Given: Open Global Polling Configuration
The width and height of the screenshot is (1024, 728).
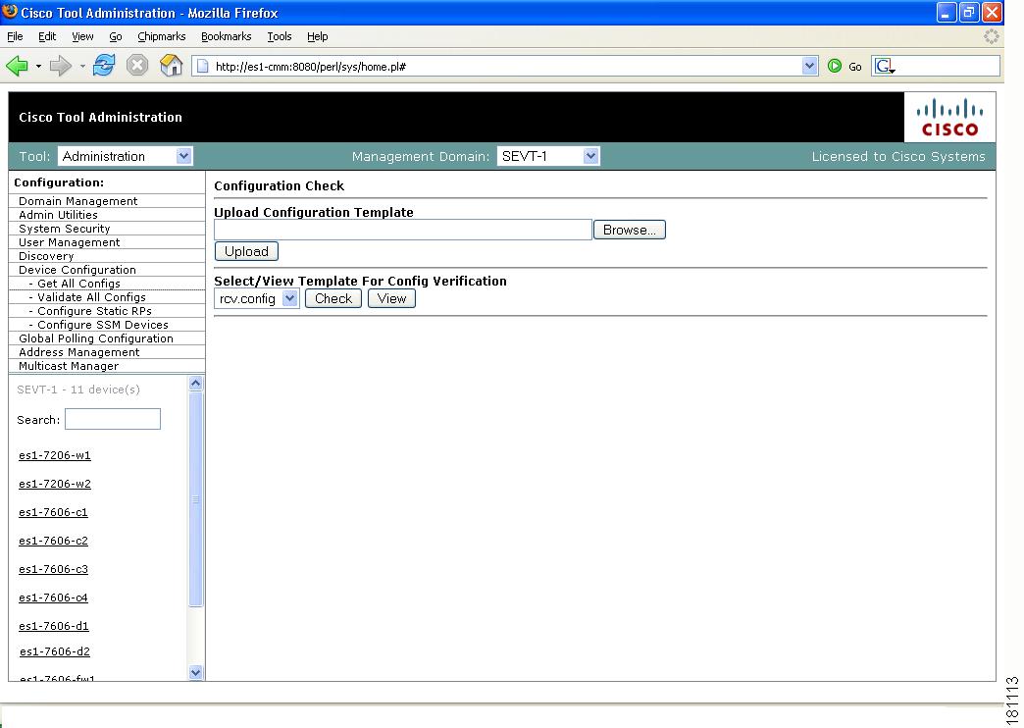Looking at the screenshot, I should coord(96,338).
